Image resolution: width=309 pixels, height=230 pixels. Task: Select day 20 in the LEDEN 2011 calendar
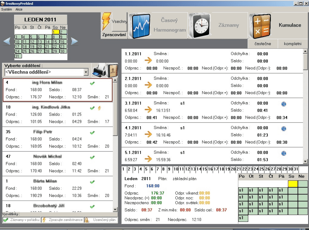pos(41,47)
